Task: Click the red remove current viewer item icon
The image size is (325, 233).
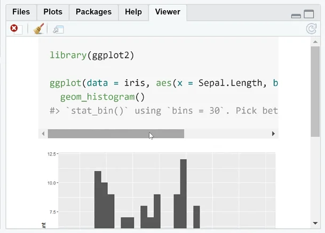Action: (x=14, y=28)
